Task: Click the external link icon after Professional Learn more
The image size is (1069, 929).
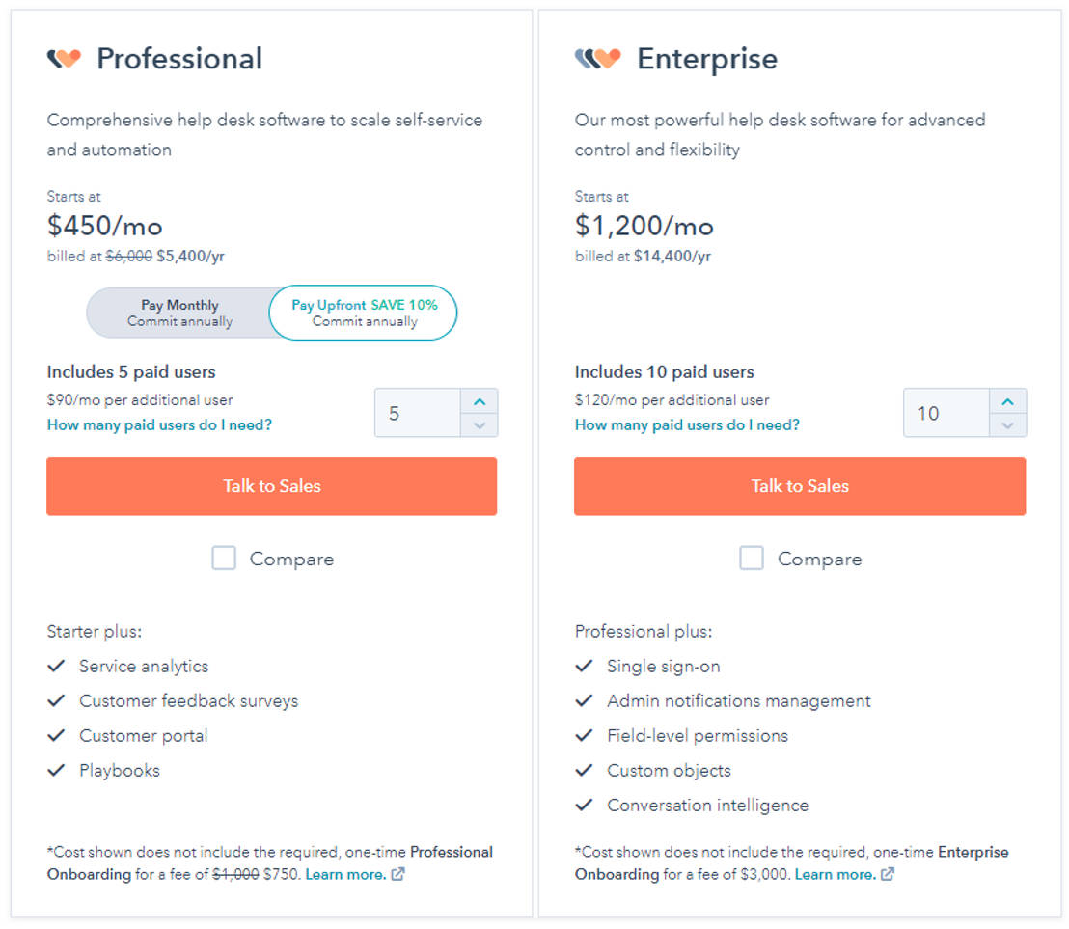Action: 398,874
